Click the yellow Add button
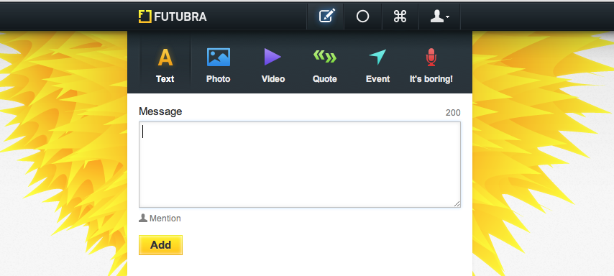 point(160,245)
